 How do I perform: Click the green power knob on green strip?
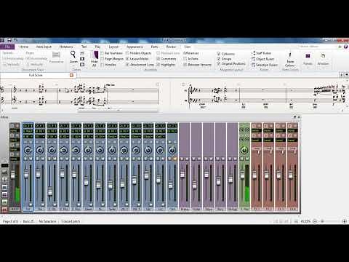pyautogui.click(x=244, y=151)
